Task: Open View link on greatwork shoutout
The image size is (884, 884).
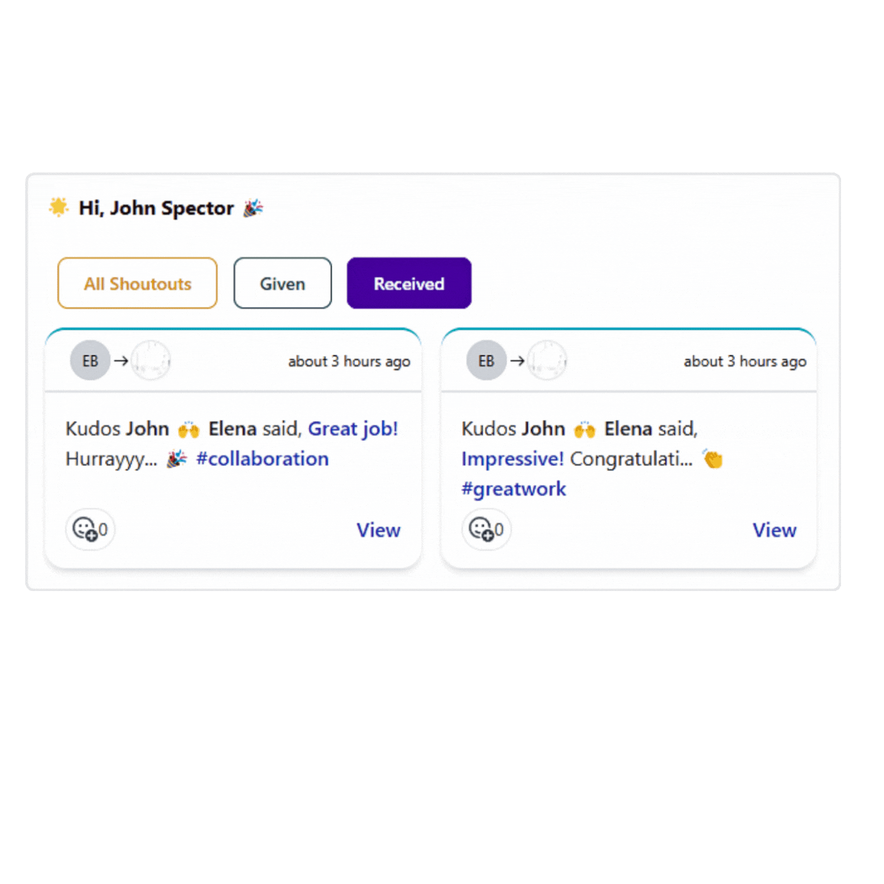Action: point(774,530)
